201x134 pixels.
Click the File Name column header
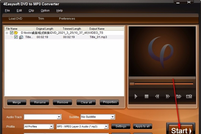19,28
